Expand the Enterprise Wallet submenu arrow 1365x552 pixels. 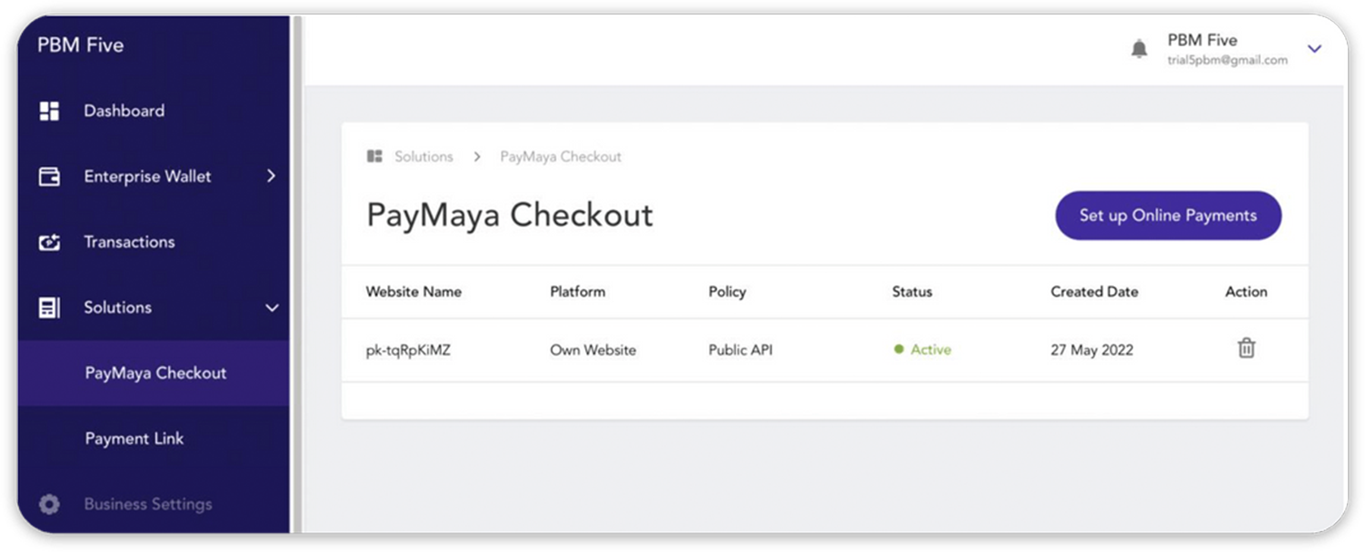[x=271, y=176]
